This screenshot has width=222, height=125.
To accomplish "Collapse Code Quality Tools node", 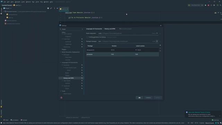I will pyautogui.click(x=64, y=68).
